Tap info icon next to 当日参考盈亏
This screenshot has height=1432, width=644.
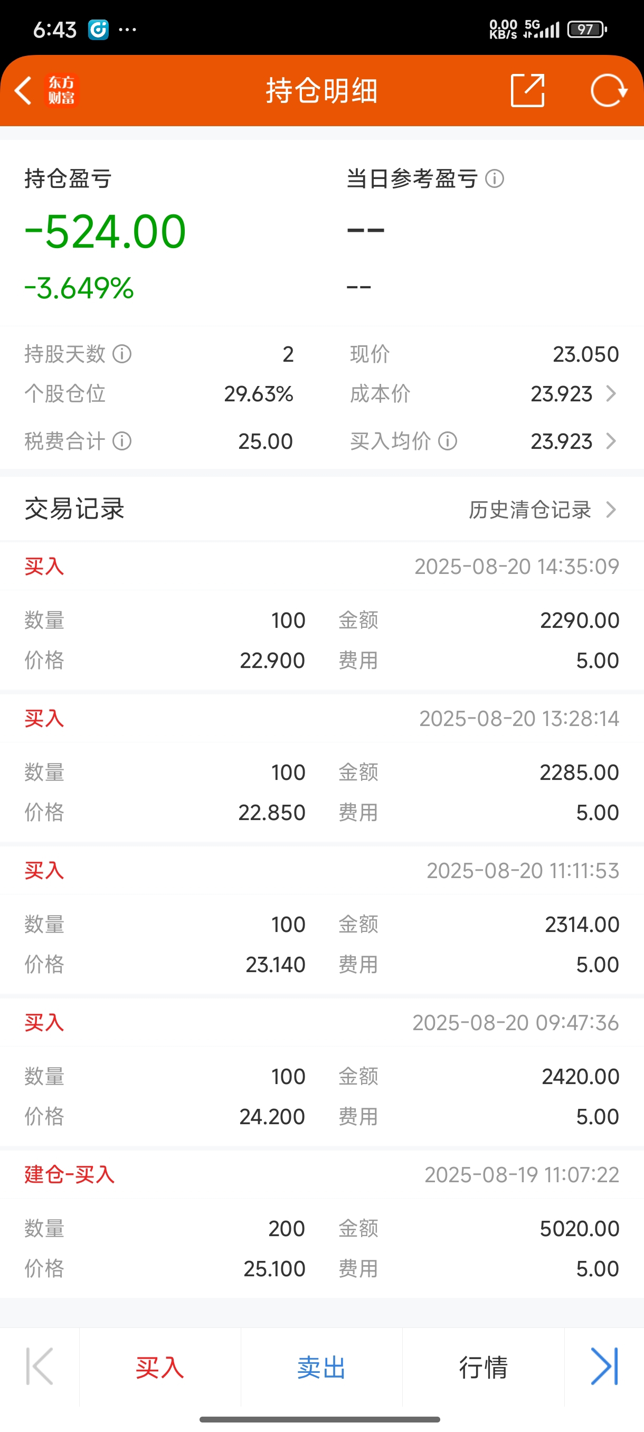click(x=495, y=179)
